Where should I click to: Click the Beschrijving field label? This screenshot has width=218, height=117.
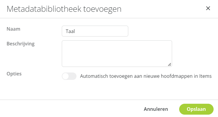coord(21,44)
